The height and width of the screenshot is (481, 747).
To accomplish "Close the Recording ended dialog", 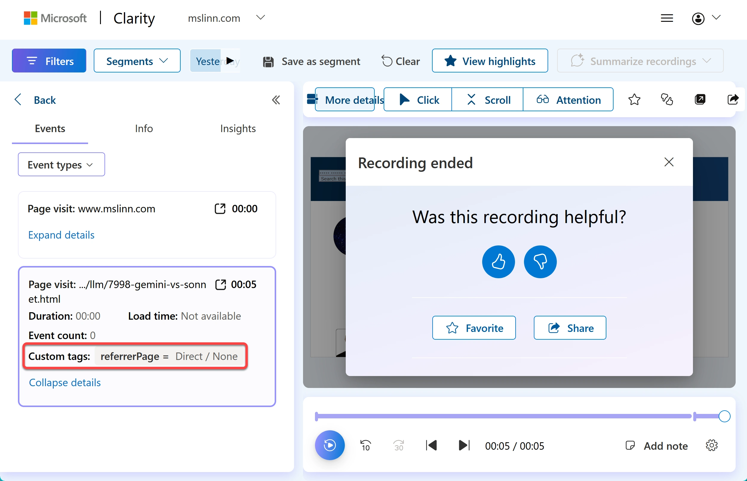I will click(x=669, y=162).
